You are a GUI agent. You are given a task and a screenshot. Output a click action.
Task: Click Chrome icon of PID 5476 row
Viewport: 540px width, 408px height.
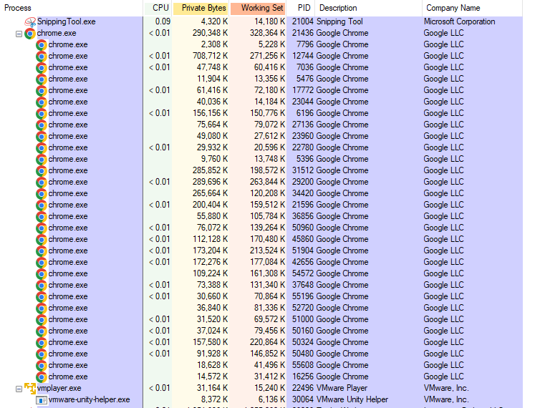pyautogui.click(x=42, y=79)
